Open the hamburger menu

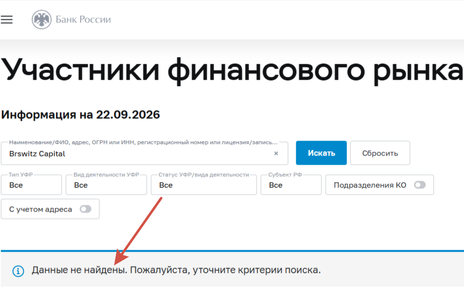(x=6, y=19)
